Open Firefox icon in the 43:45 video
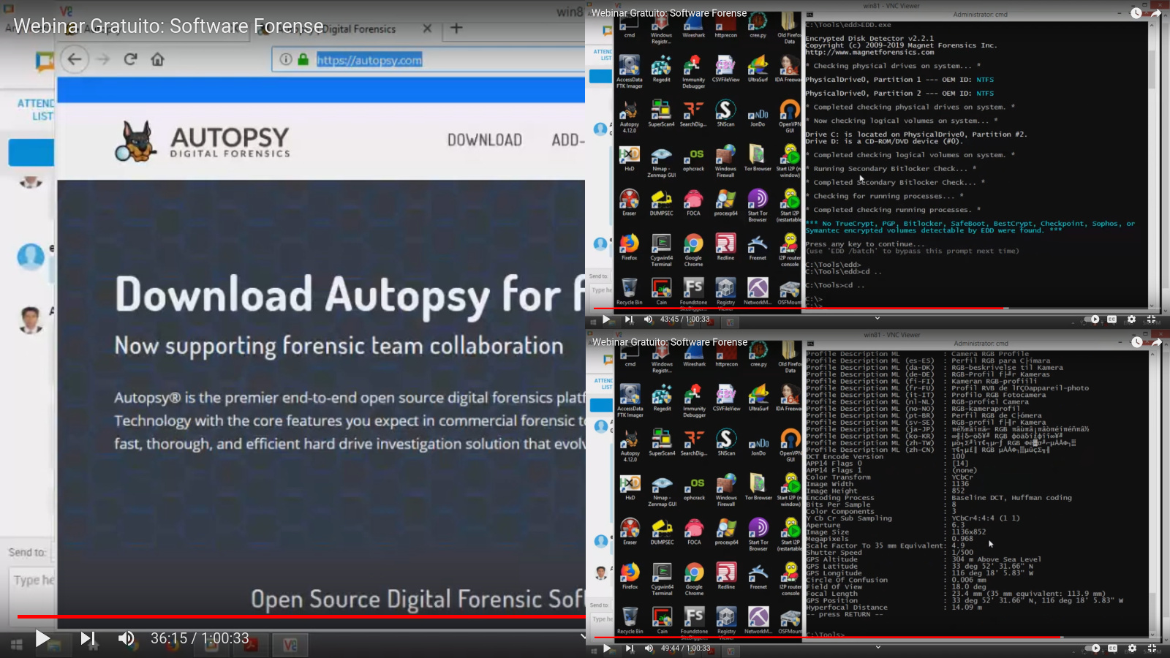This screenshot has height=658, width=1170. (x=630, y=247)
